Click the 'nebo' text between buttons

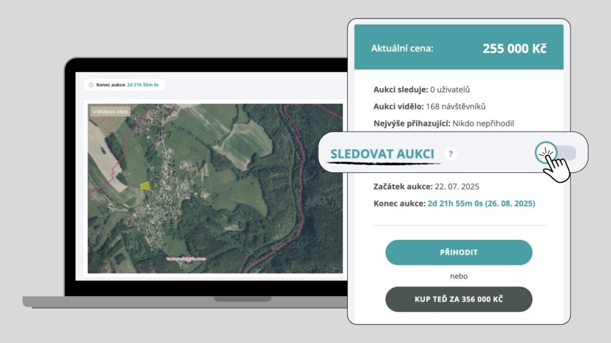tap(458, 276)
